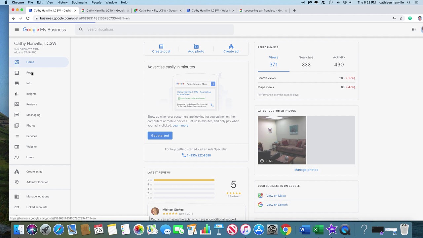Open the View on Maps link
This screenshot has height=238, width=423.
(276, 196)
